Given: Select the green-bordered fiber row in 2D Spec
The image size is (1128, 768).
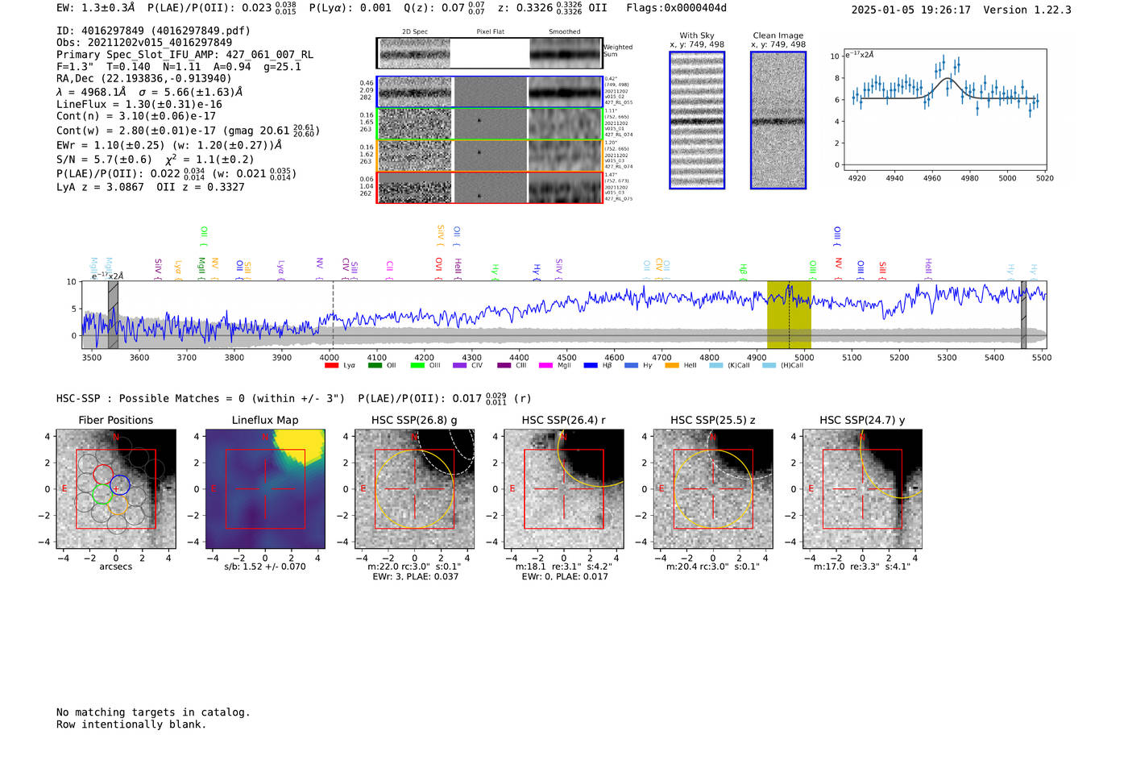Looking at the screenshot, I should 490,123.
